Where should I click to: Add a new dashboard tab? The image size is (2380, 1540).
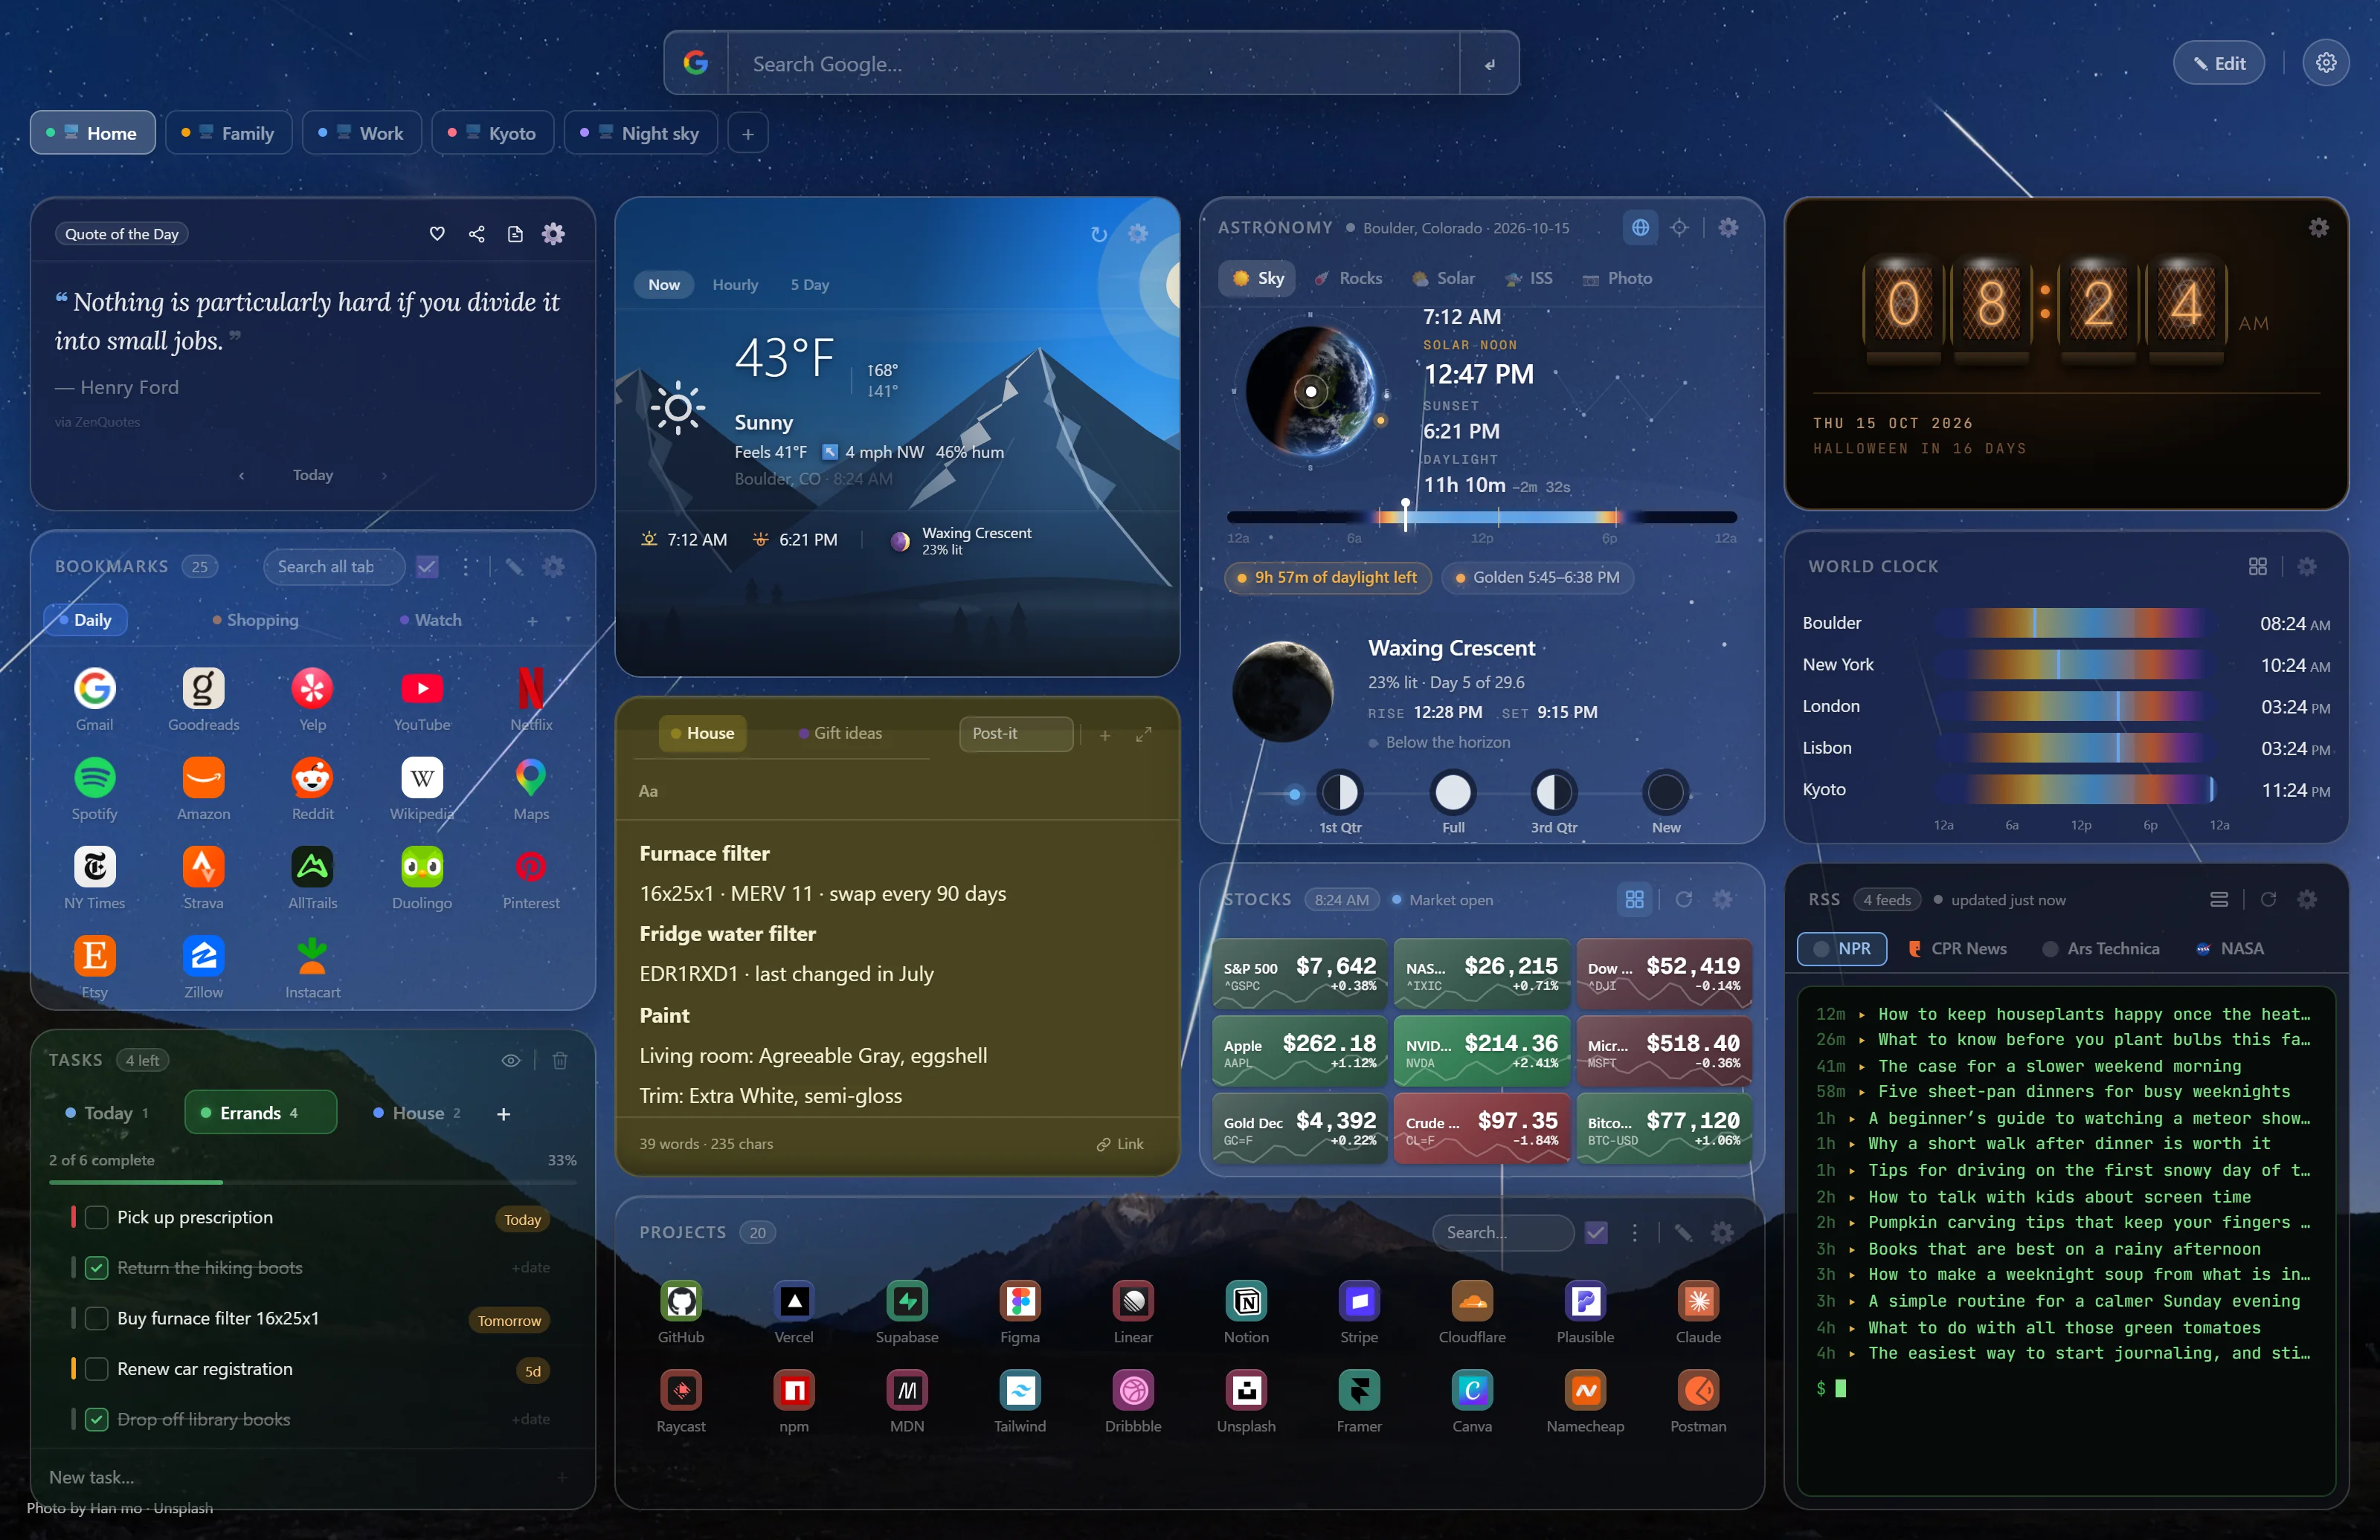[x=747, y=133]
